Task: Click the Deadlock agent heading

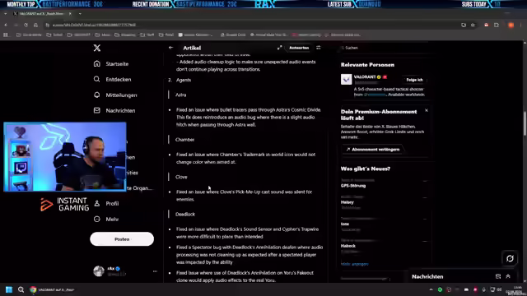Action: pos(185,214)
